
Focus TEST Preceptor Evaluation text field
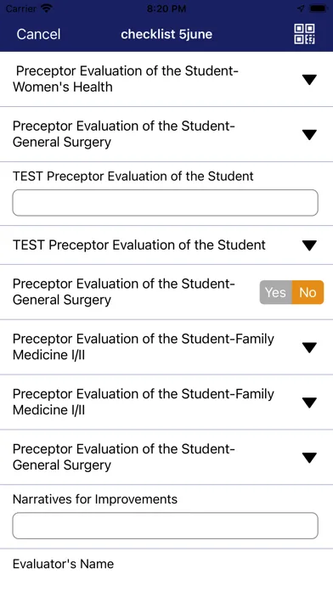coord(165,203)
